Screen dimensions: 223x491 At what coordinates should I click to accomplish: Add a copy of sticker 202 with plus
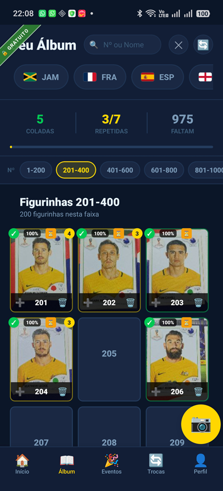88,302
